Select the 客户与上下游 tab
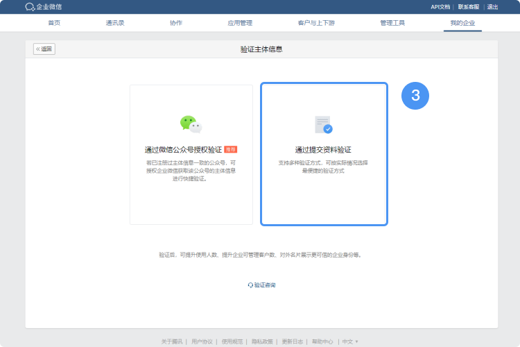Screen dimensions: 520x347 315,23
